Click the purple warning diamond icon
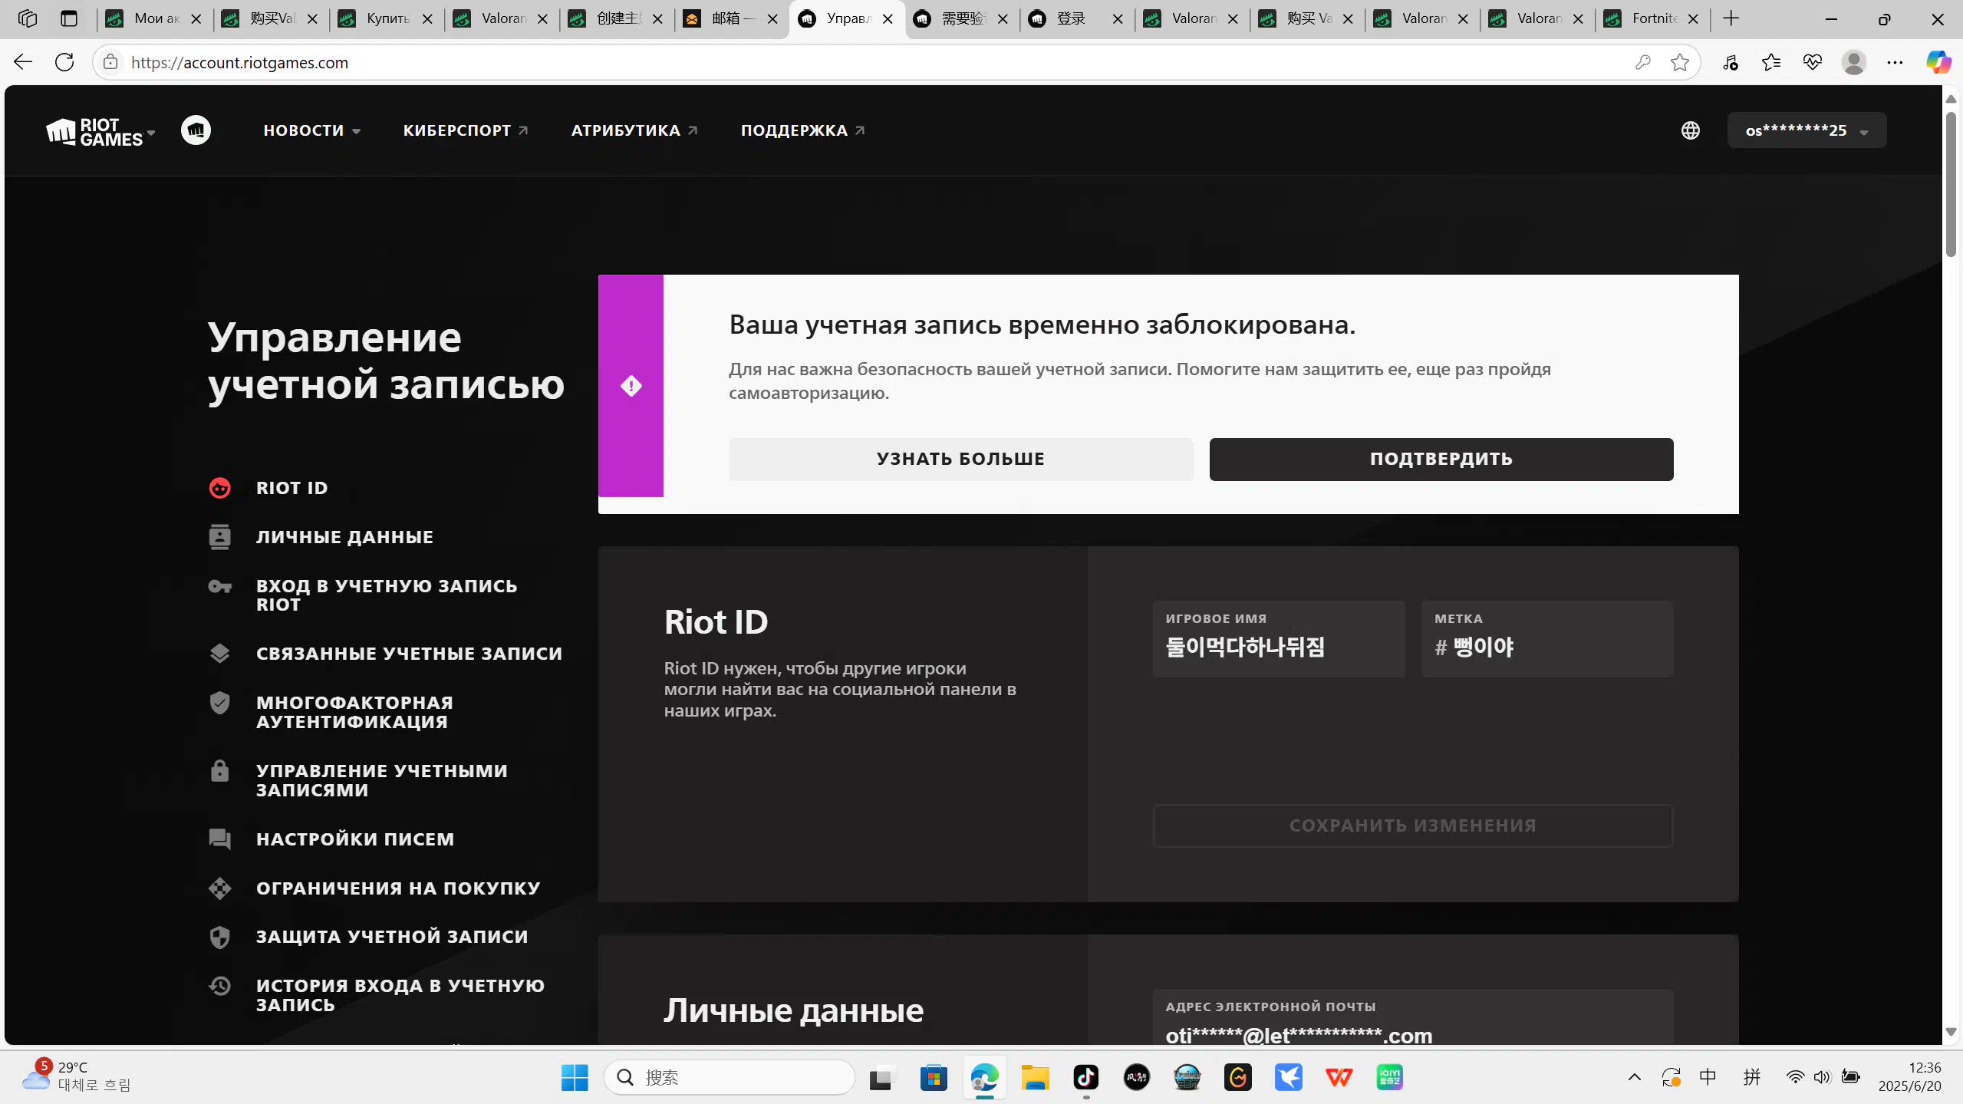The height and width of the screenshot is (1104, 1963). click(631, 386)
